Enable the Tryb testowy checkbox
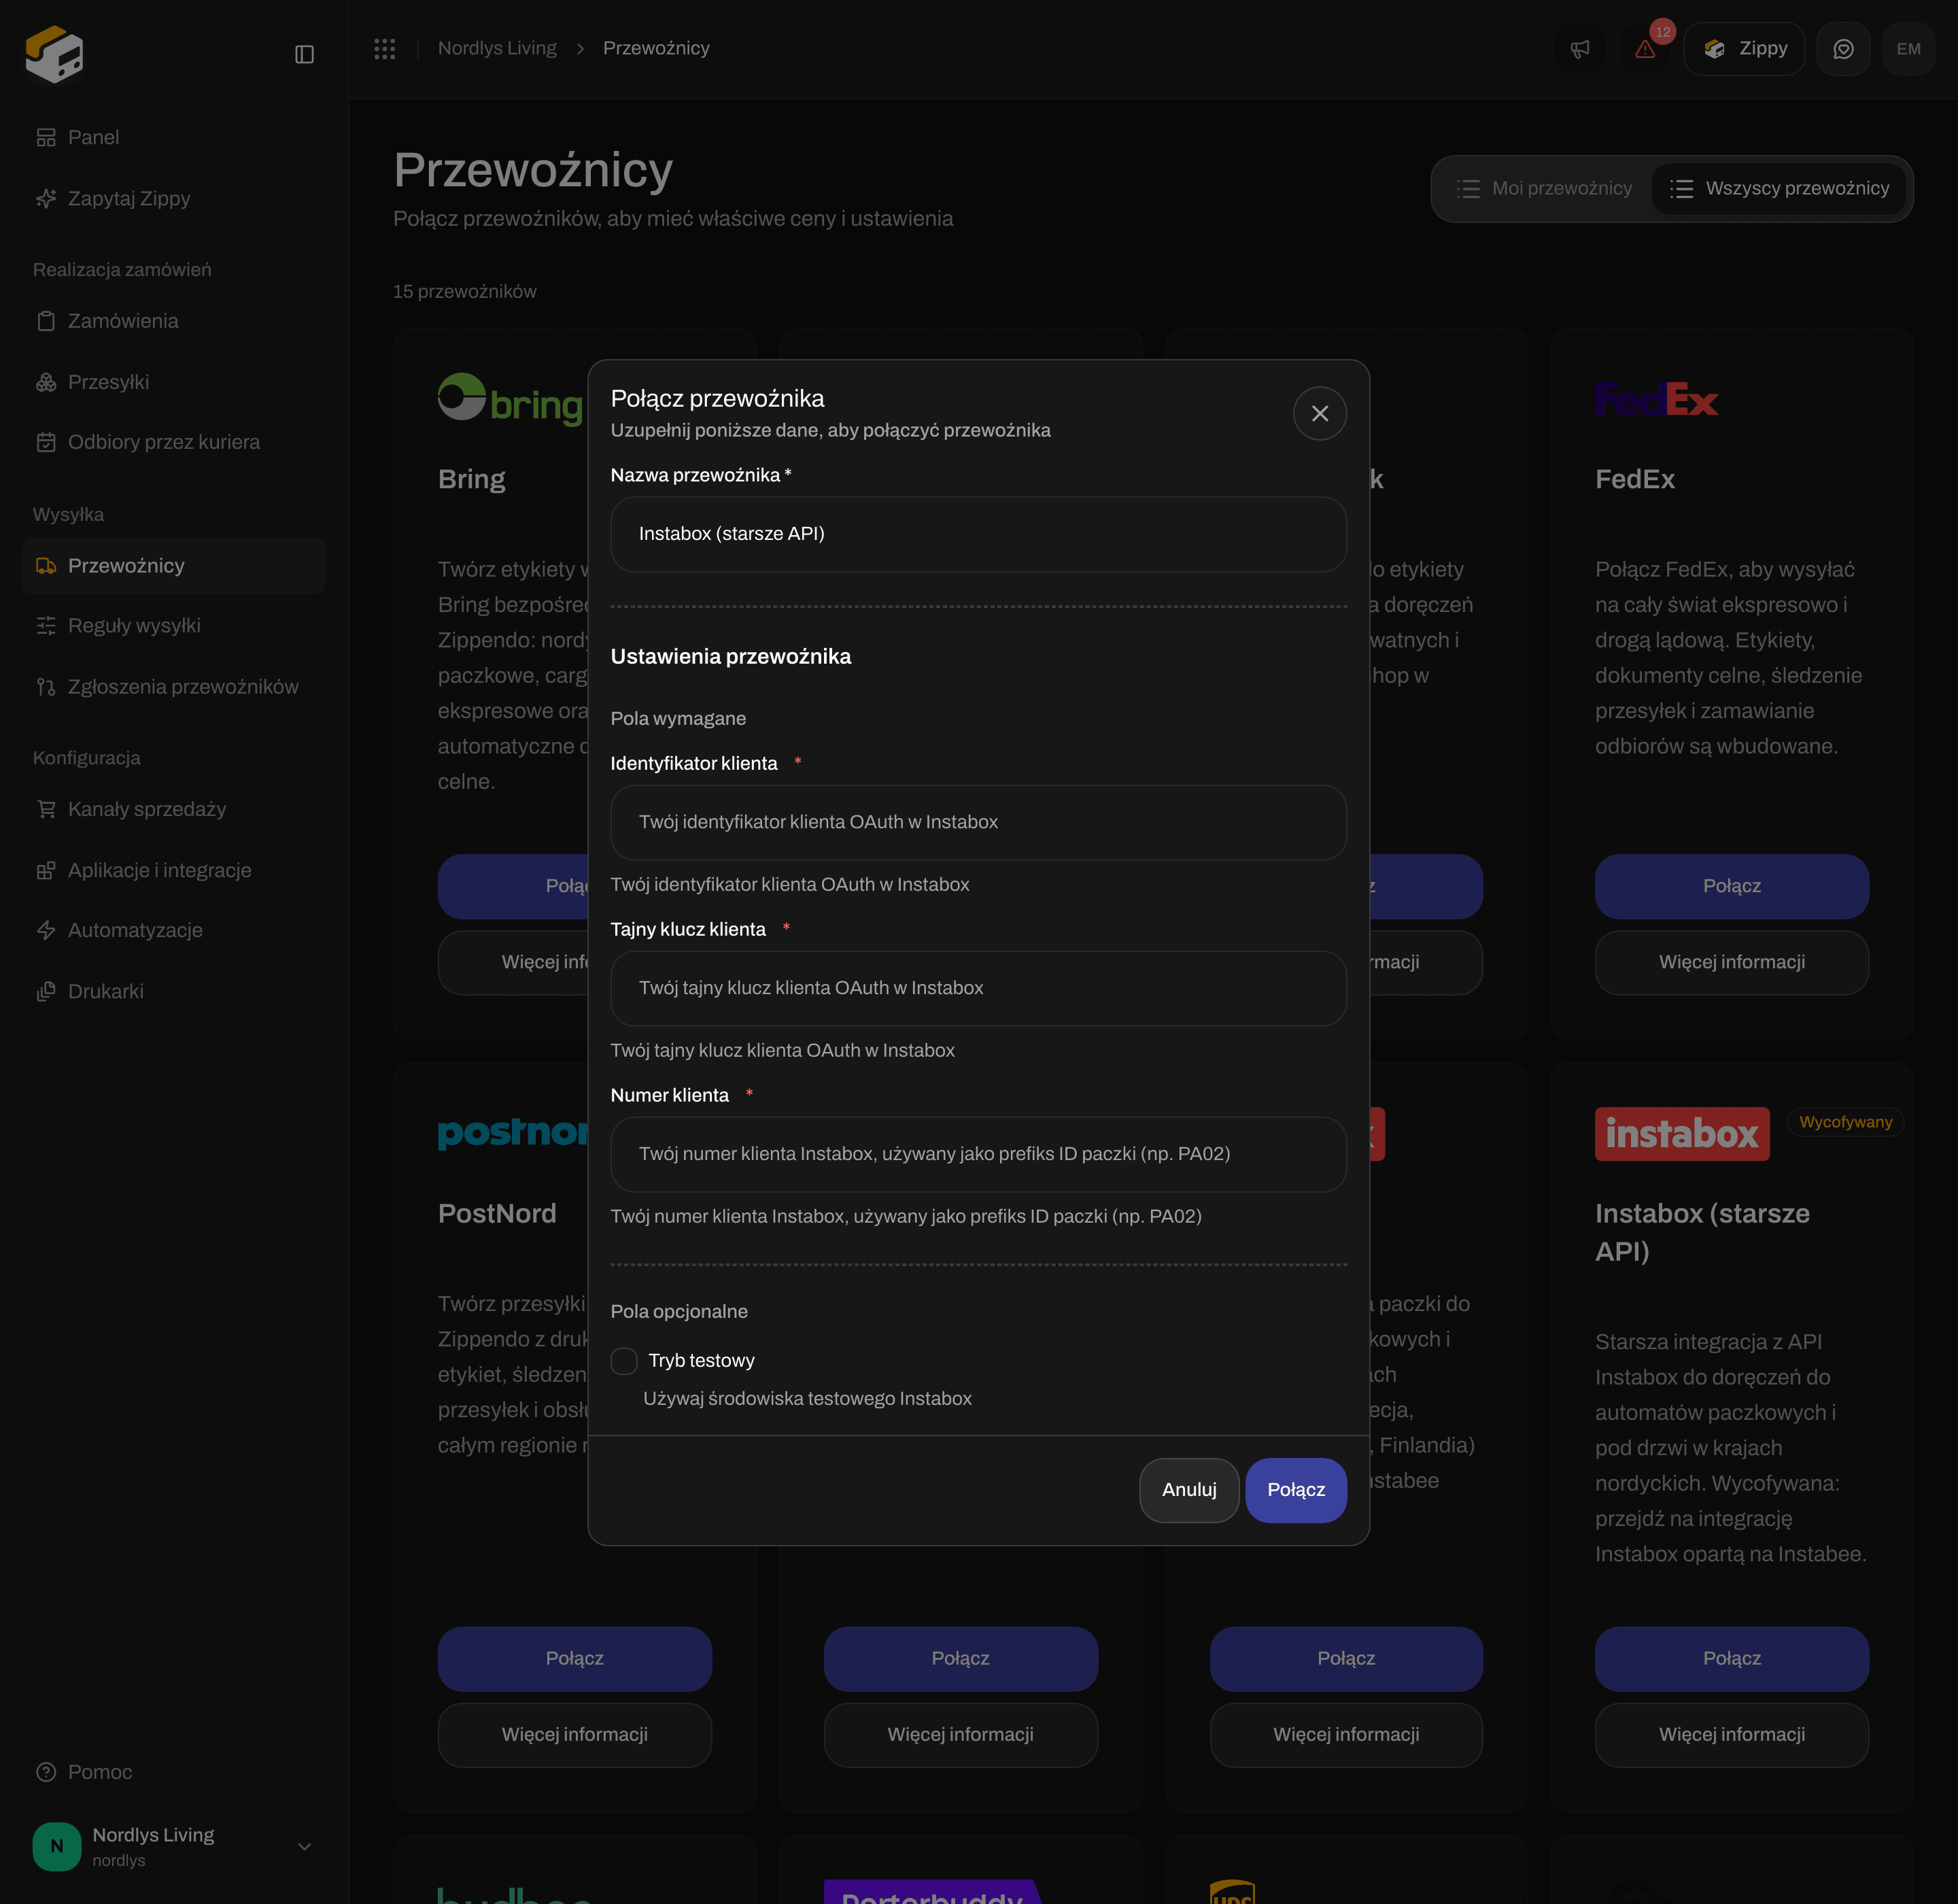Image resolution: width=1958 pixels, height=1904 pixels. tap(624, 1361)
